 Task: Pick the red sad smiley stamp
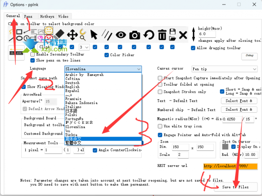click(x=49, y=38)
